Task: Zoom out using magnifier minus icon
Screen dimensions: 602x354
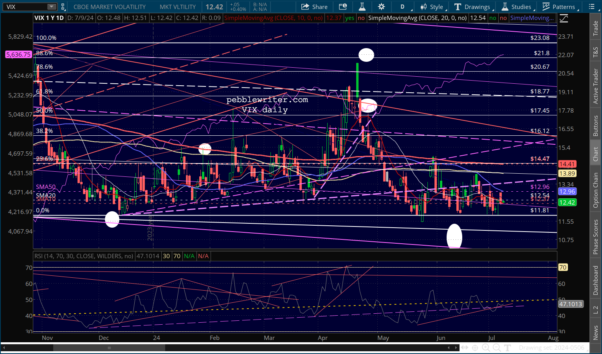Action: click(497, 347)
